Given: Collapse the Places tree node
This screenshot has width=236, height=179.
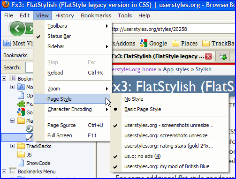Looking at the screenshot, I should (x=12, y=120).
